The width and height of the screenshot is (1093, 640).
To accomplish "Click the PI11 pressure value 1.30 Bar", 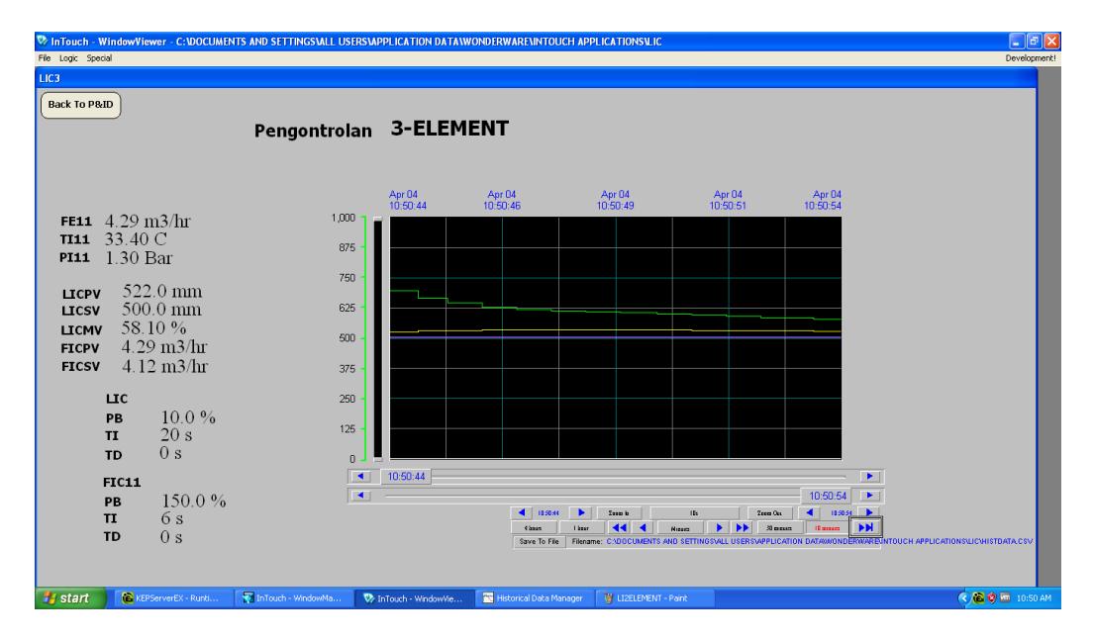I will [x=138, y=257].
